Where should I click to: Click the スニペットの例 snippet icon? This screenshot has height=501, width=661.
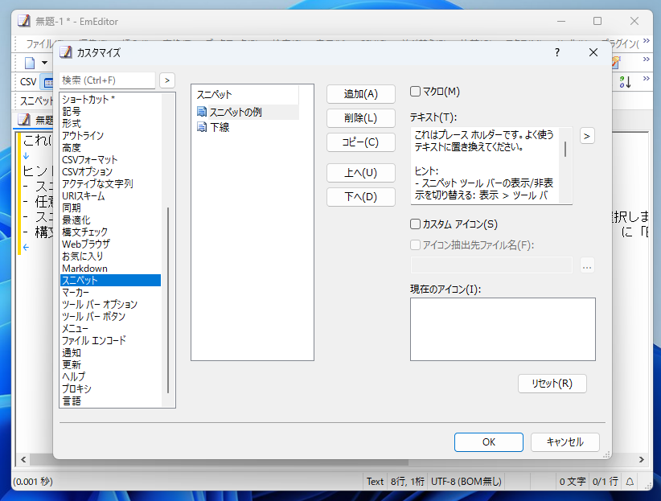(202, 112)
